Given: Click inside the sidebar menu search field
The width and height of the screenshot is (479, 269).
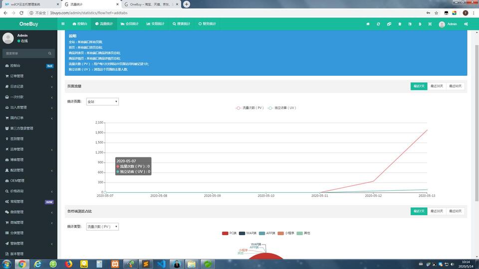Looking at the screenshot, I should pyautogui.click(x=26, y=53).
